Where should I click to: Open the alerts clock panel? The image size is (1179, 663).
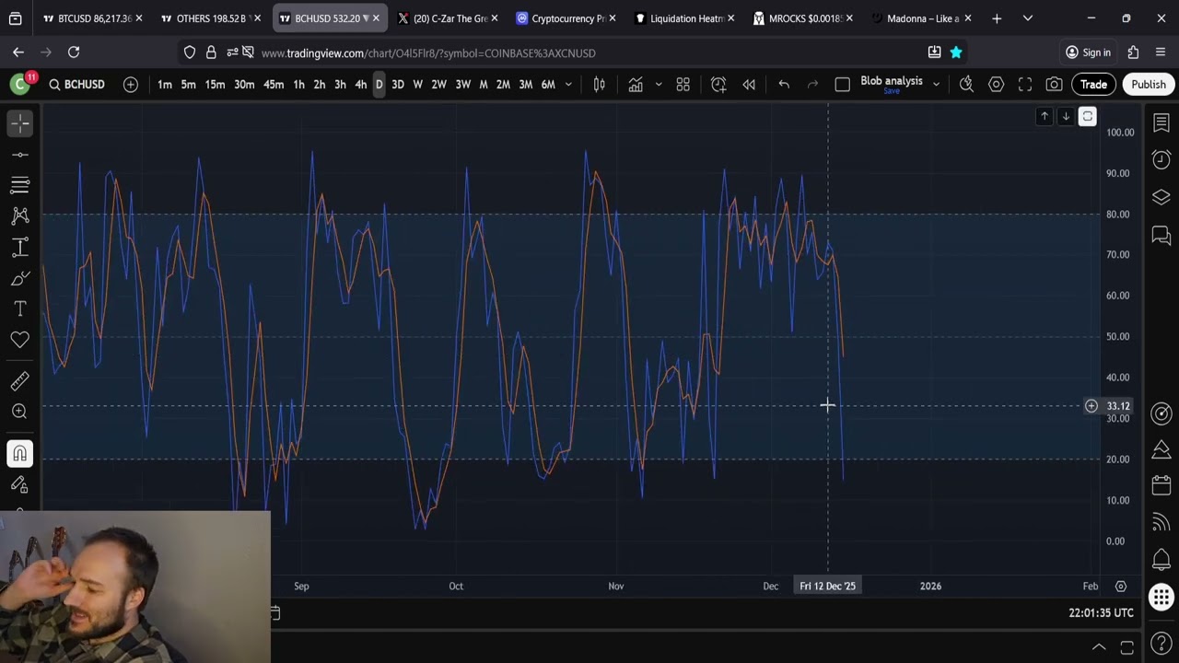tap(1161, 159)
